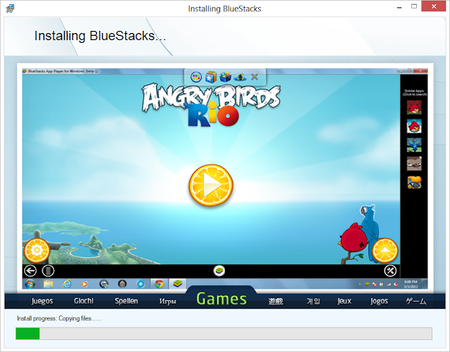The height and width of the screenshot is (352, 450).
Task: Close the floating toolbar with gray X
Action: point(255,77)
